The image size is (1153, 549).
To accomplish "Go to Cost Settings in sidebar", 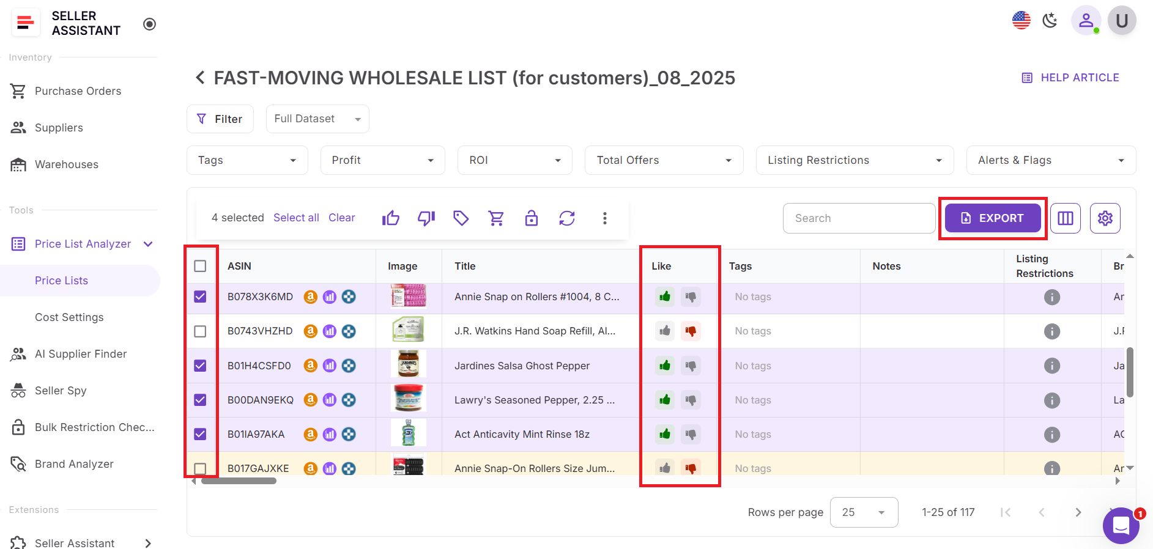I will pyautogui.click(x=69, y=317).
